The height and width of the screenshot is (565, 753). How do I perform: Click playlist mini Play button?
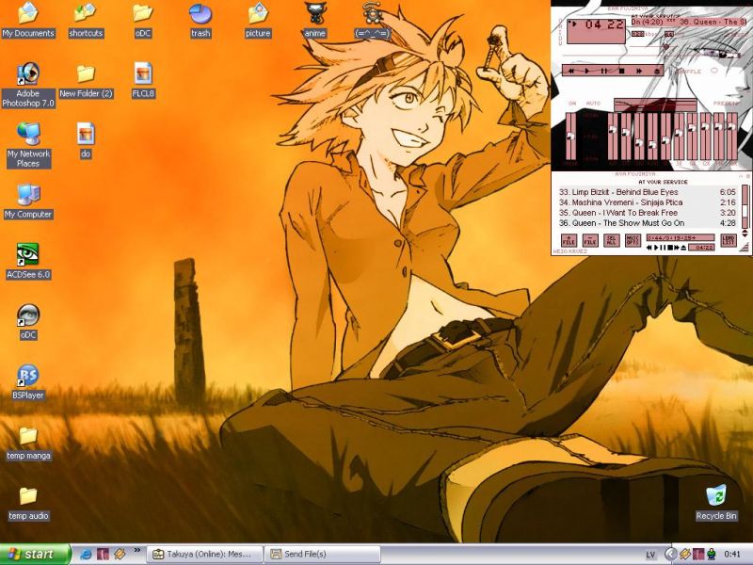tap(656, 248)
